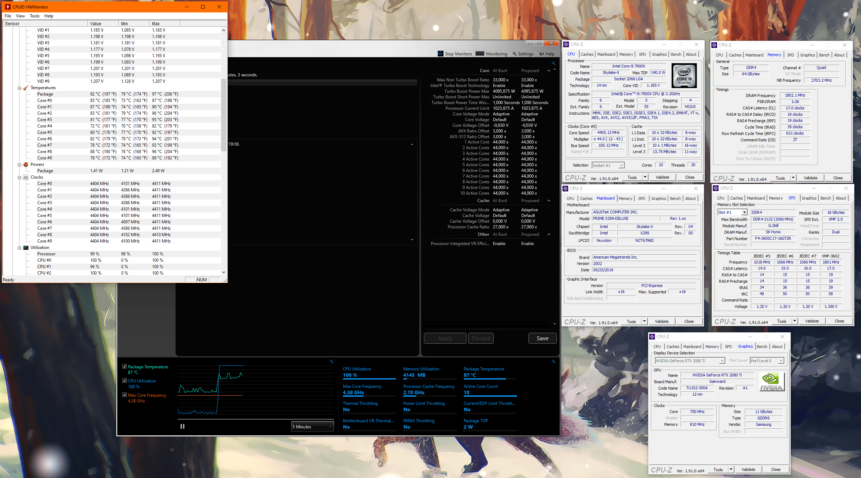The height and width of the screenshot is (478, 861).
Task: Click Tools button in the CPU-Z Graphics window
Action: tap(718, 469)
